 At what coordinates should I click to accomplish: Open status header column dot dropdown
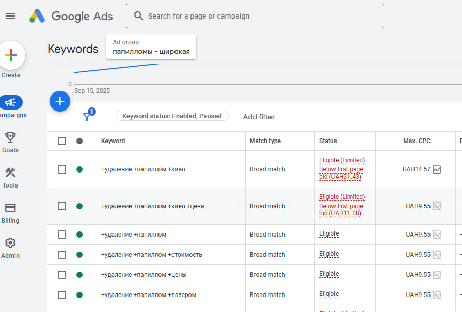[79, 141]
